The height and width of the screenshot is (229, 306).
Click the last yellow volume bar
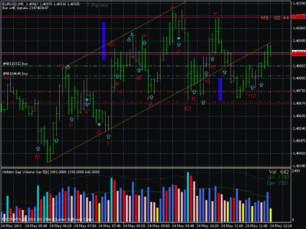270,215
